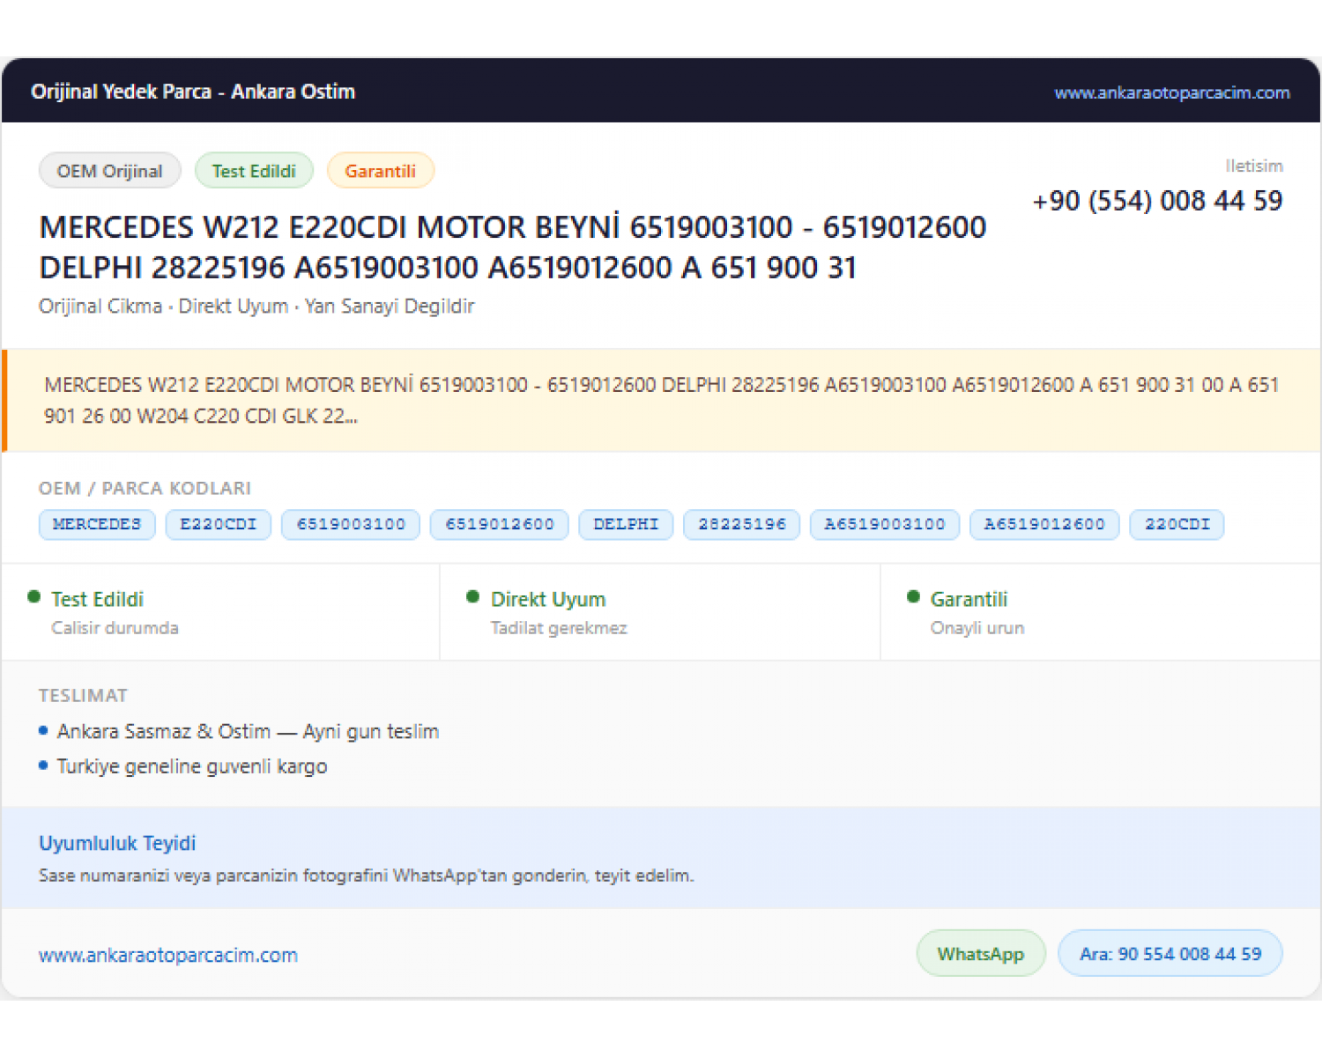Select the green Test Edildi badge
This screenshot has width=1322, height=1057.
254,171
